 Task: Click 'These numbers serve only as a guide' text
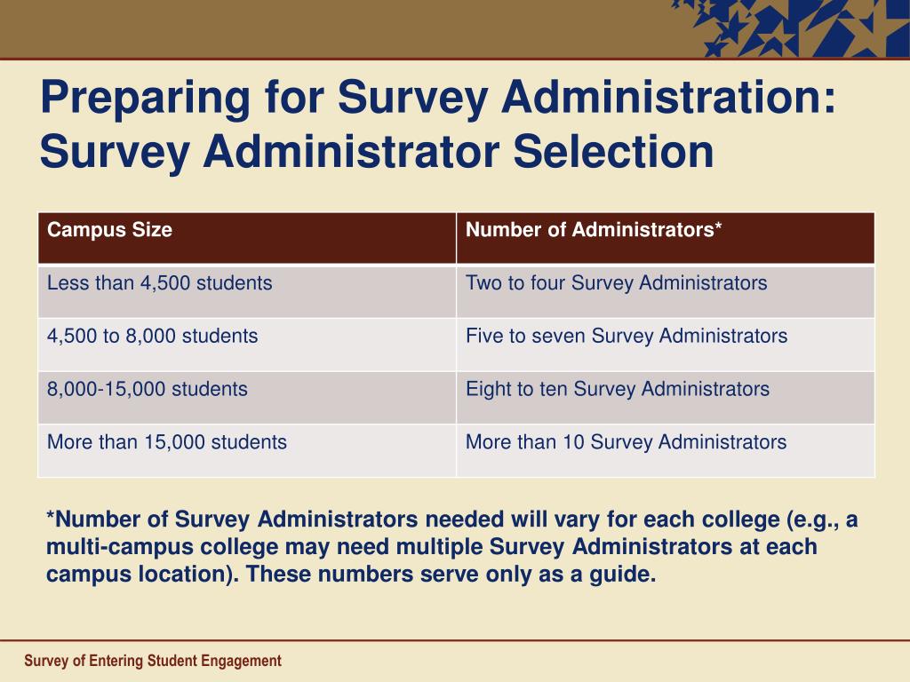451,575
